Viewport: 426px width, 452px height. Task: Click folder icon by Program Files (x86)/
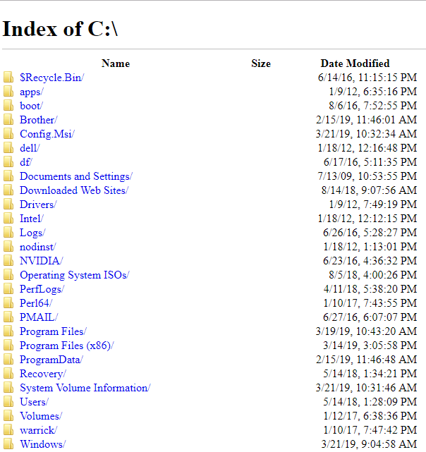coord(8,346)
